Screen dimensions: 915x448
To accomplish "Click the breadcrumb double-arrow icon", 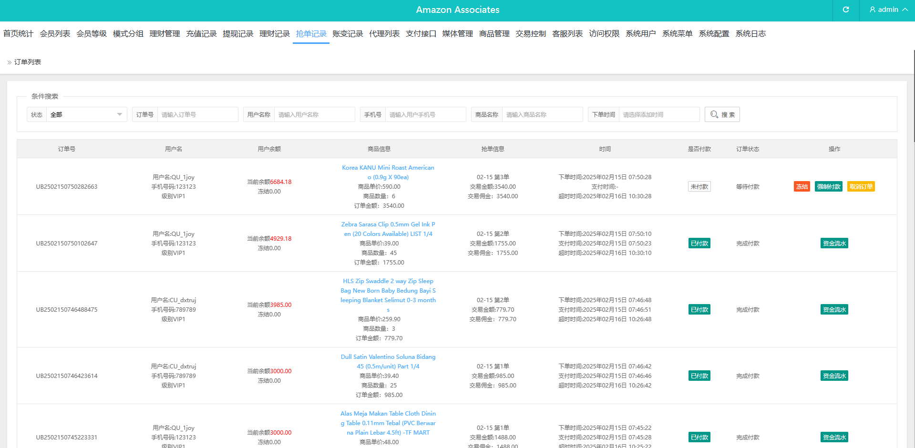I will click(9, 62).
